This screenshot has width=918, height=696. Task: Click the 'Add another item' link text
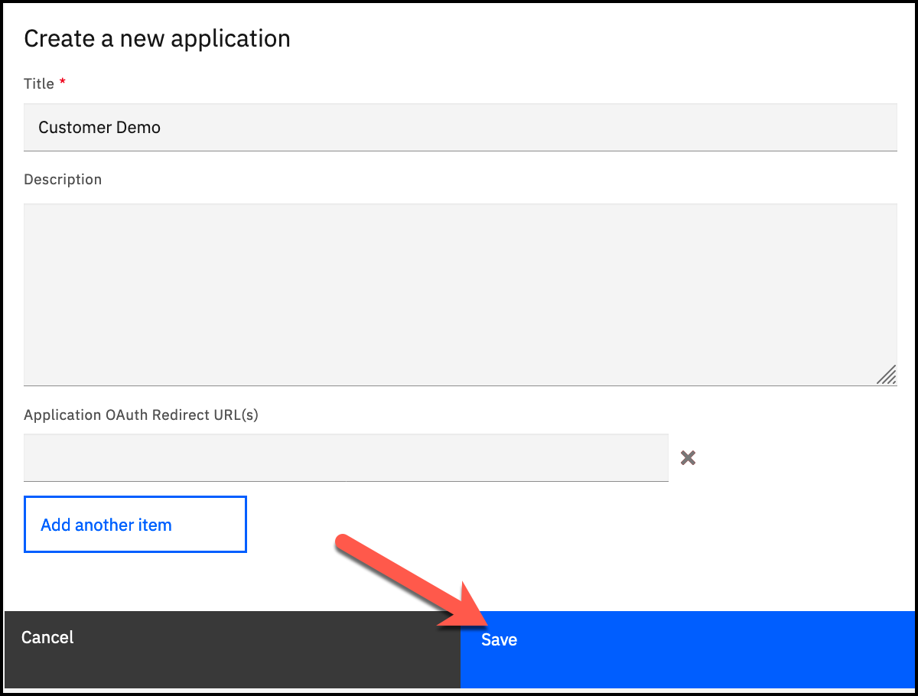(x=106, y=525)
